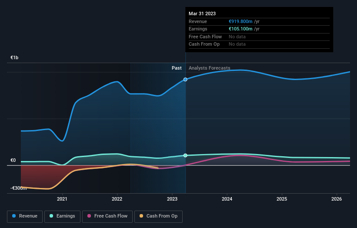
Task: Click the tooltip's Revenue row label
Action: pyautogui.click(x=198, y=21)
